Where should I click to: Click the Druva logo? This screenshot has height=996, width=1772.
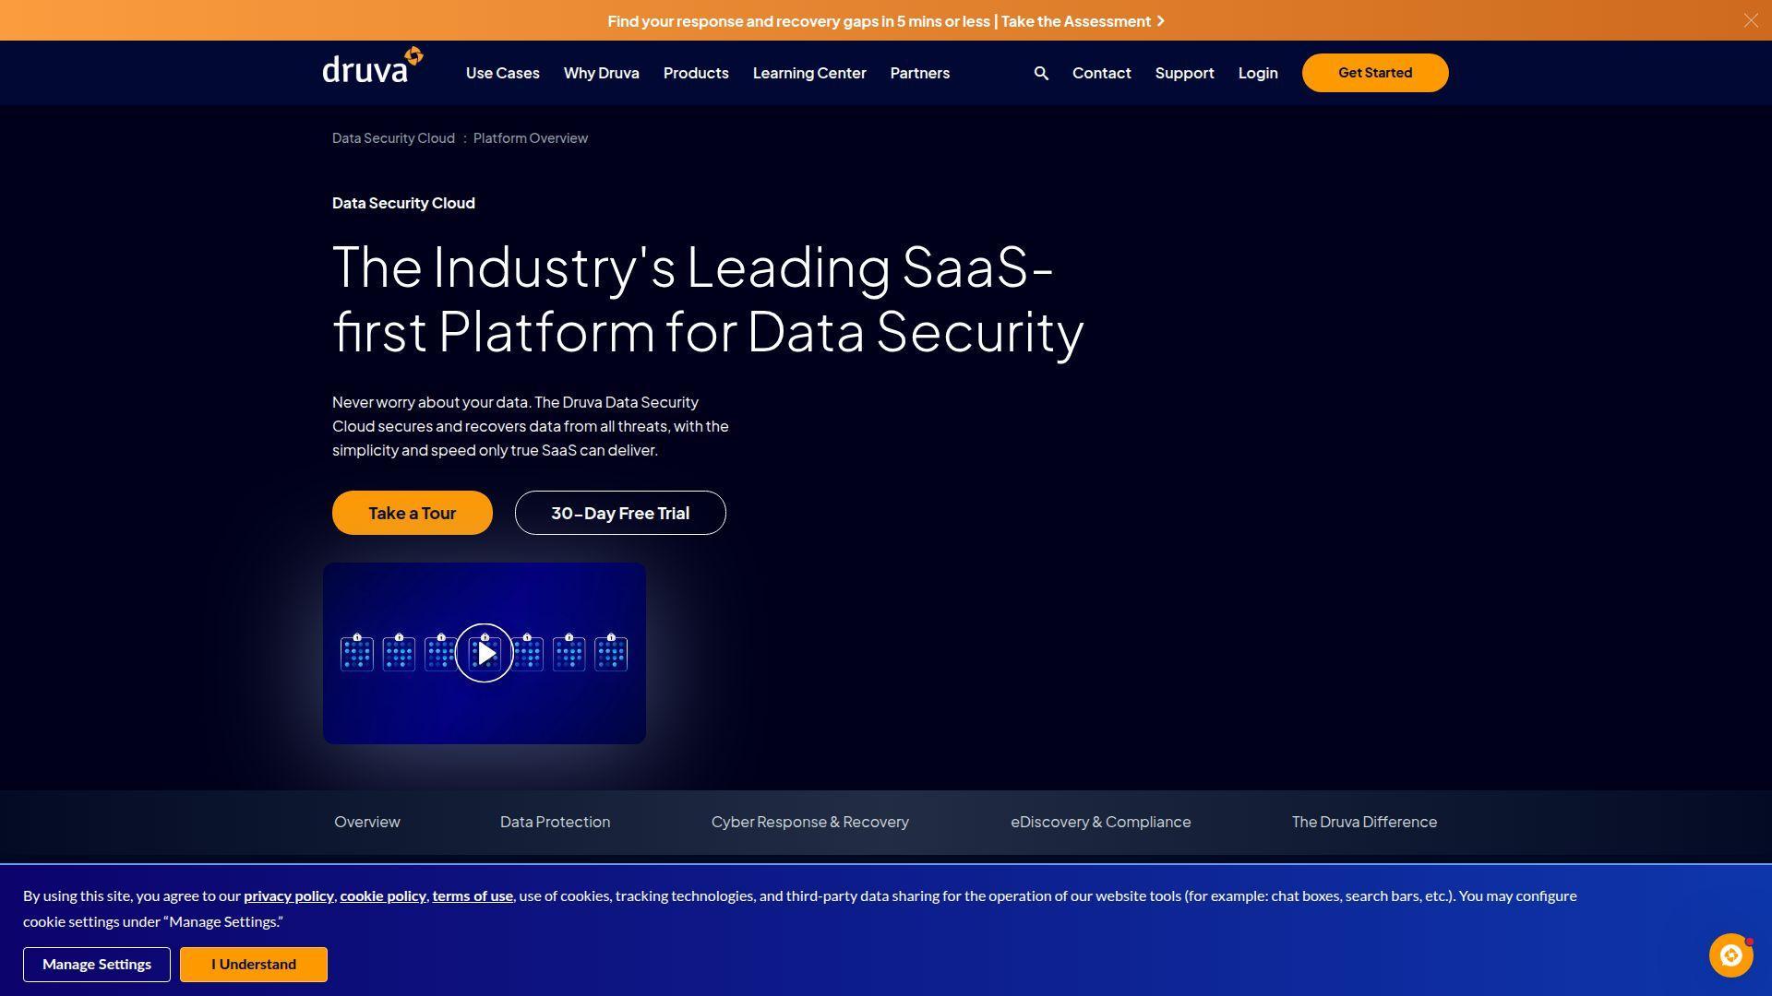pos(373,66)
